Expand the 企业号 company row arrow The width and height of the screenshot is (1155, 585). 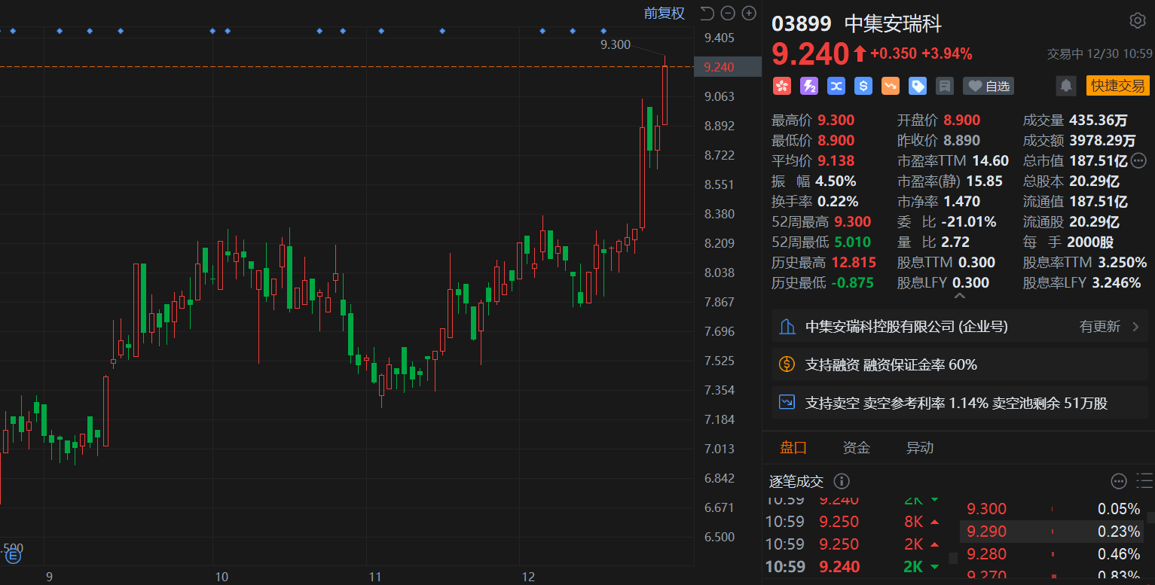coord(1135,327)
